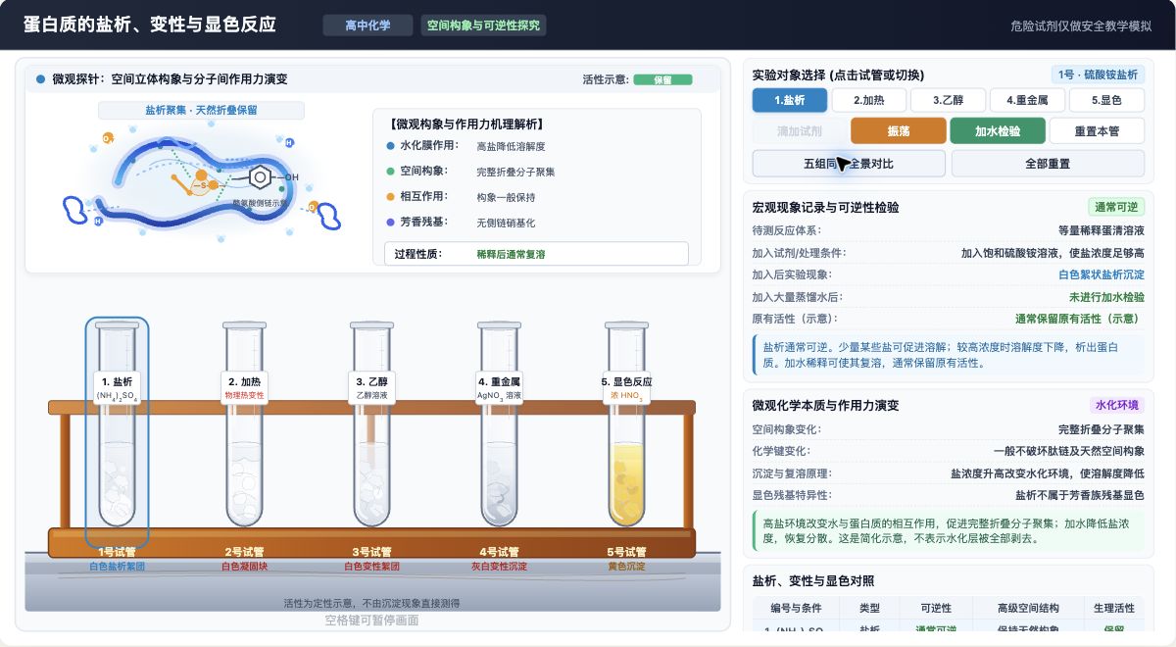Viewport: 1176px width, 647px height.
Task: Click the 盐析、变性与显色对照 heading
Action: [812, 580]
